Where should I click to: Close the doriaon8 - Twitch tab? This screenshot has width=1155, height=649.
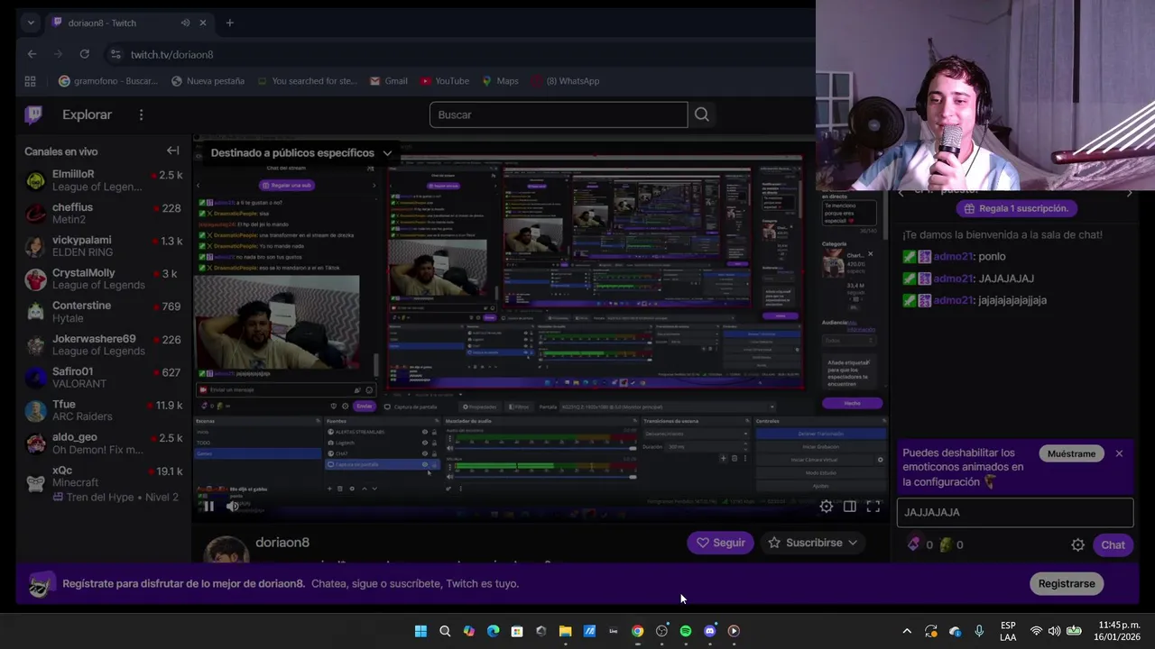pyautogui.click(x=203, y=23)
